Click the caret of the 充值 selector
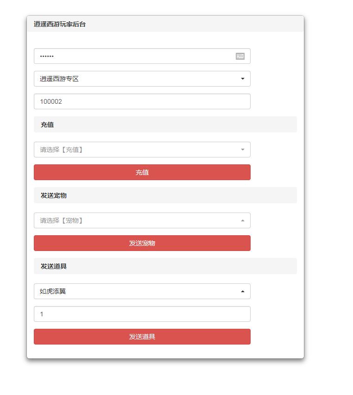The width and height of the screenshot is (353, 395). [242, 150]
